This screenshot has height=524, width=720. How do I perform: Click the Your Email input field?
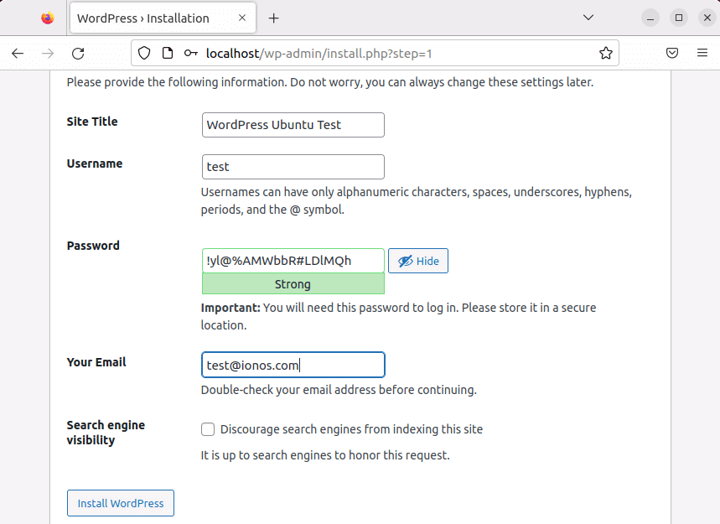293,365
